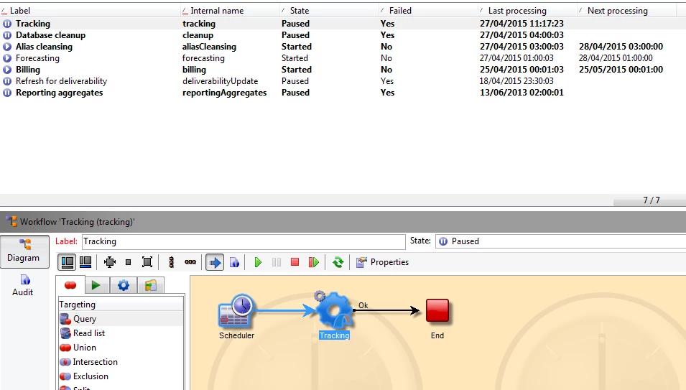686x390 pixels.
Task: Select the Union activity in palette
Action: click(x=120, y=348)
